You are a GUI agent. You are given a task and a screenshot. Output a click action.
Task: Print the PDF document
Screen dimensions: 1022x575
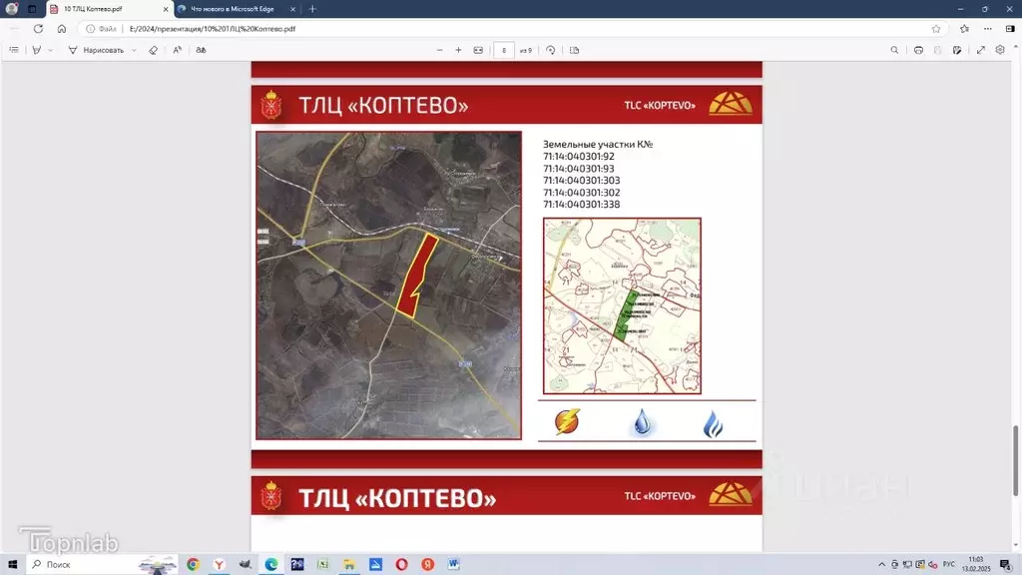(918, 50)
